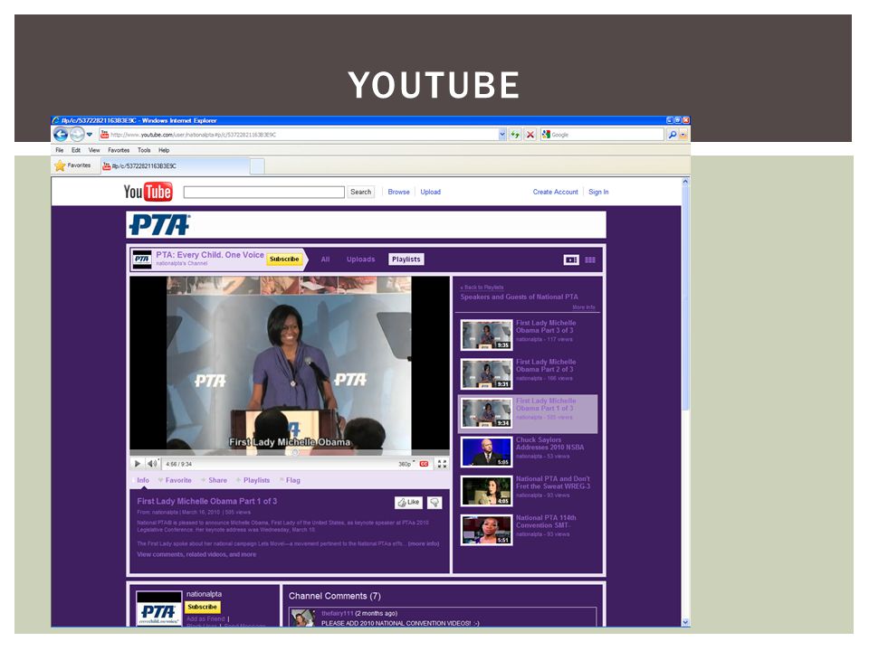Open the File menu
Screen dimensions: 869x651
click(x=60, y=150)
